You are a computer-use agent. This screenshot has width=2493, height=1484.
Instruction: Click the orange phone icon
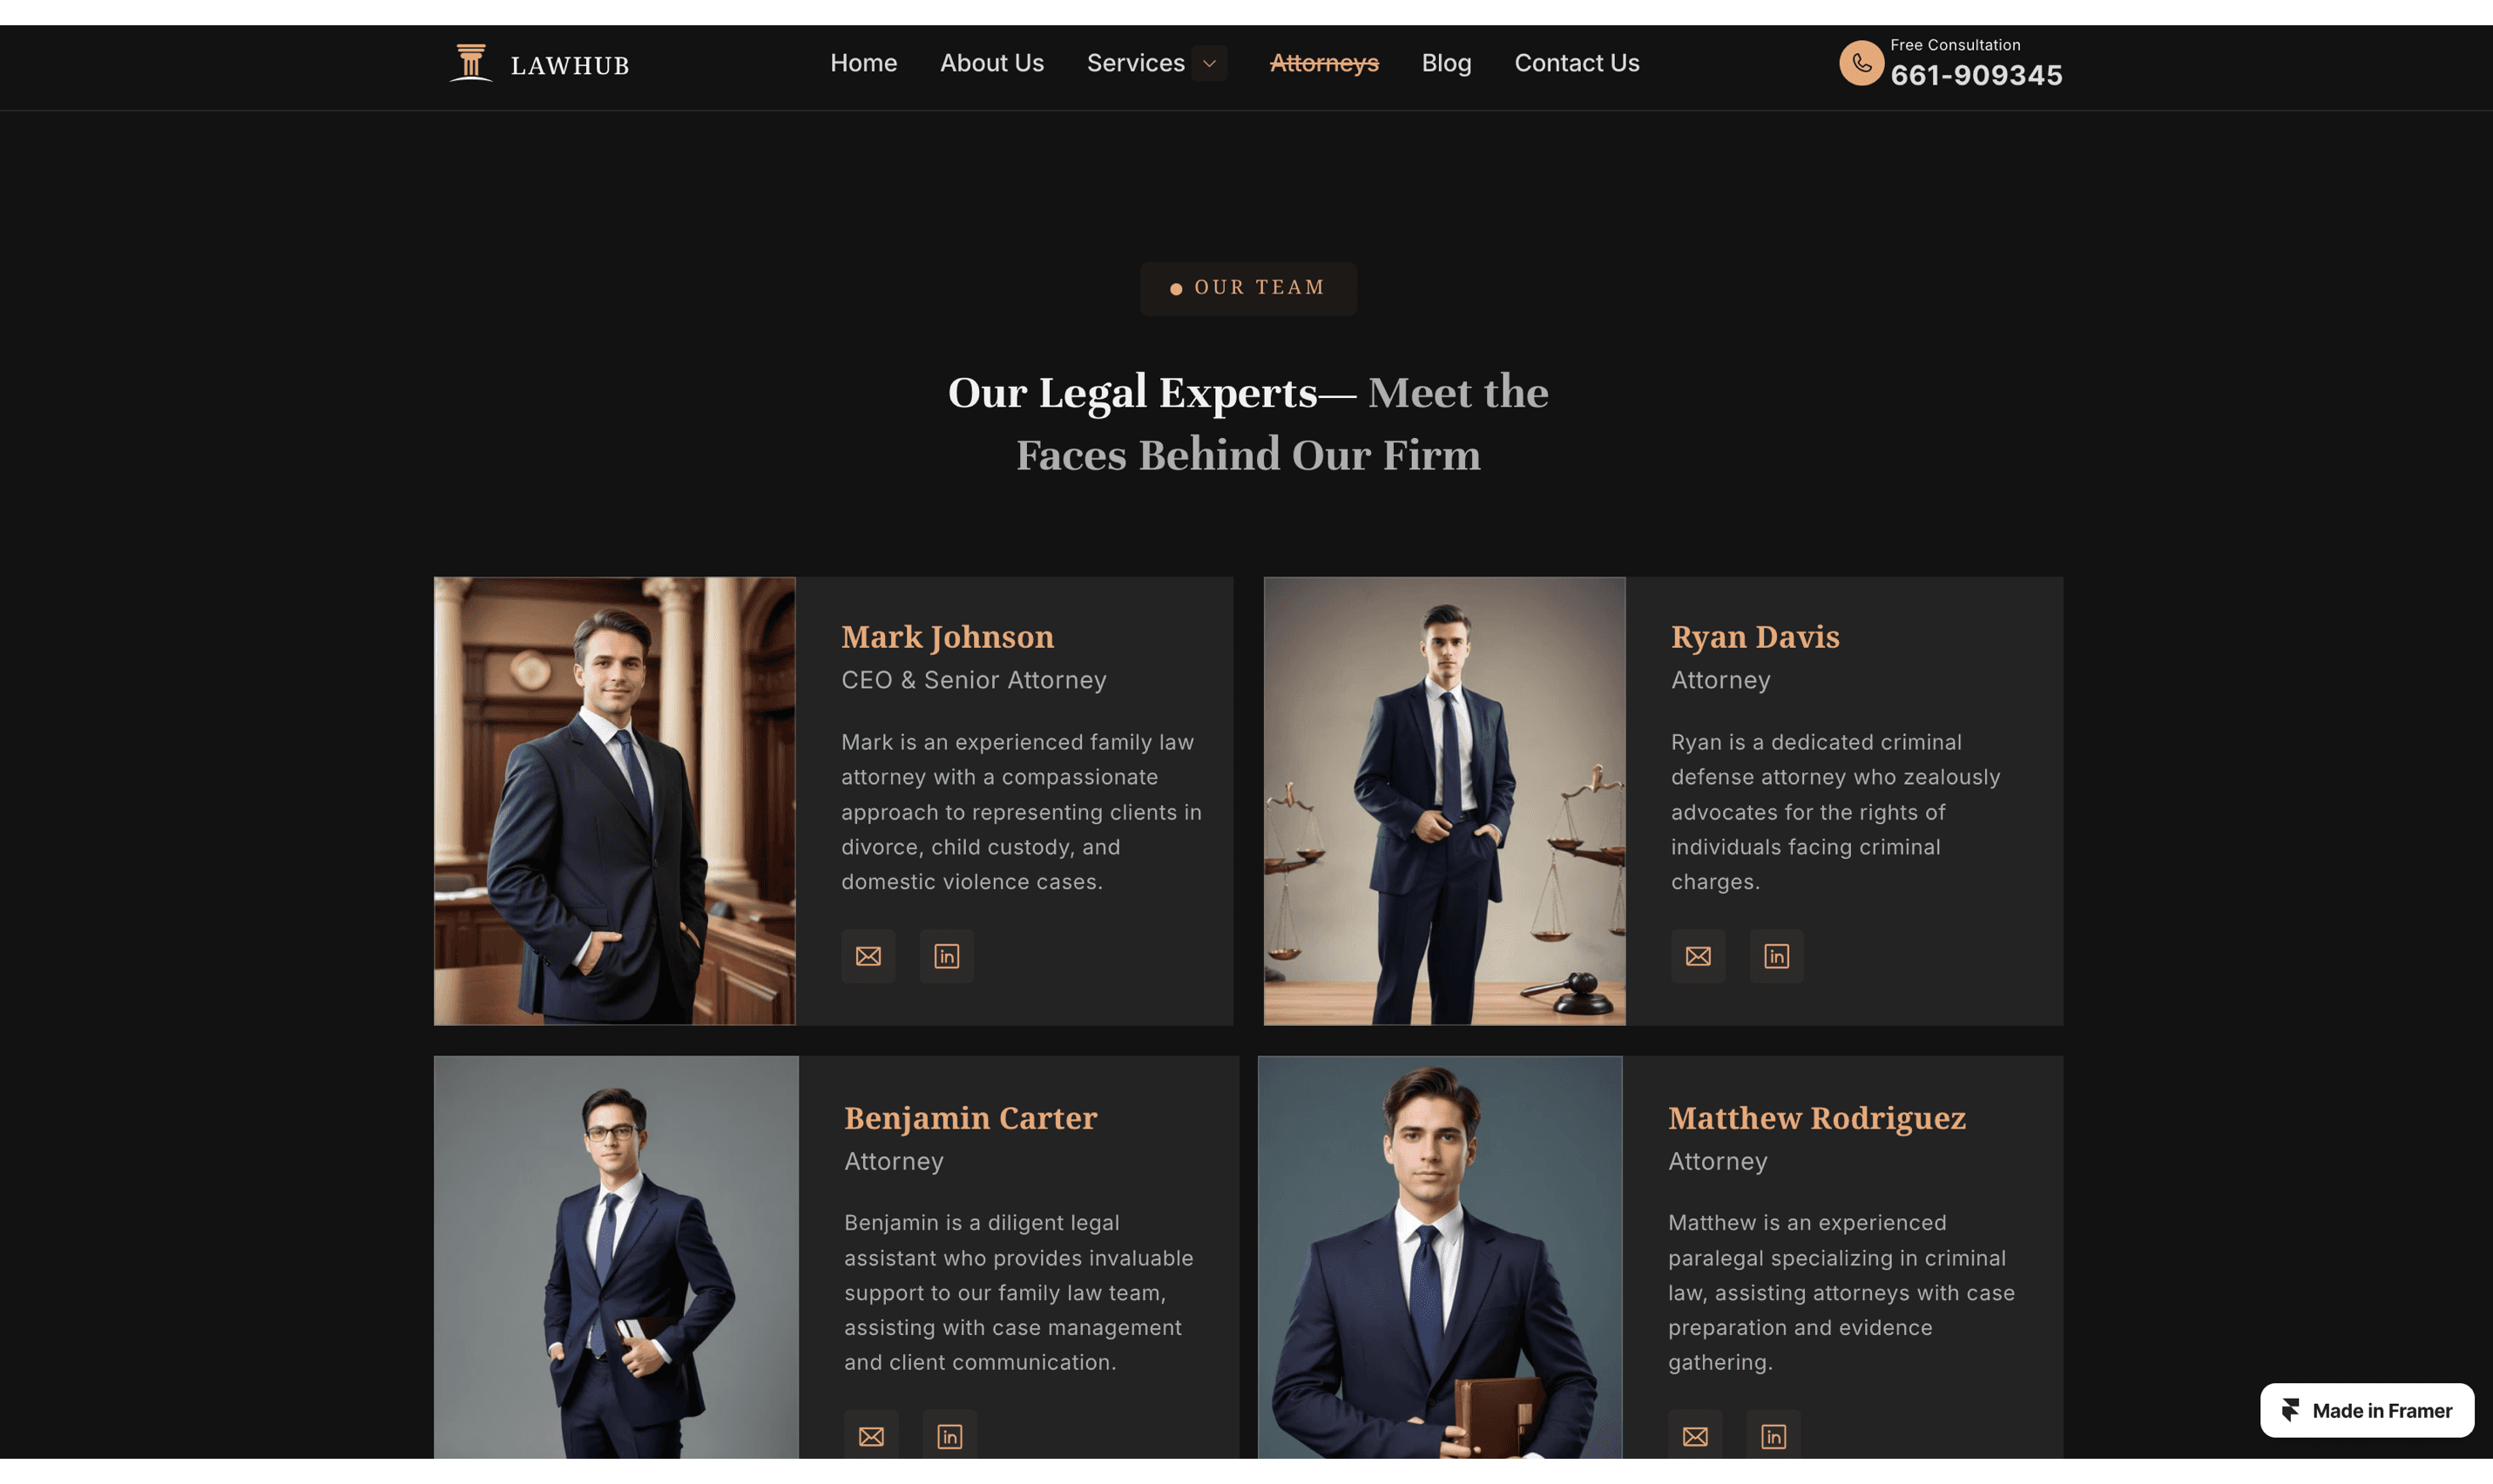tap(1862, 63)
